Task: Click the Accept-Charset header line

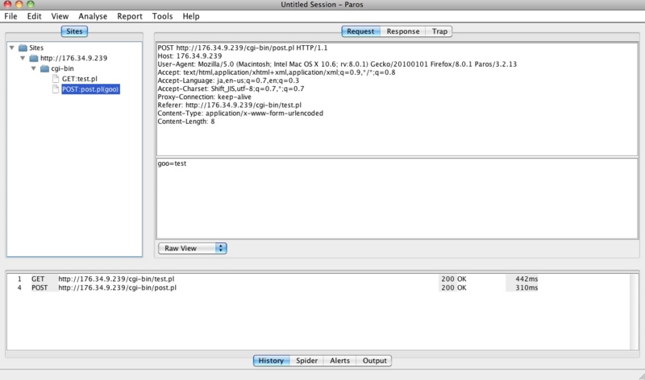Action: [x=231, y=89]
